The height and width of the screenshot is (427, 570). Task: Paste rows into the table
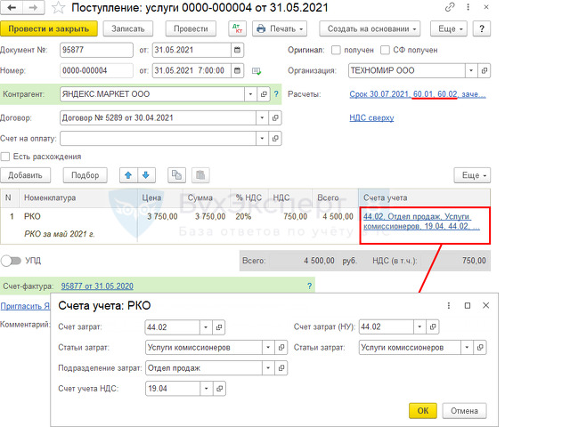(200, 175)
